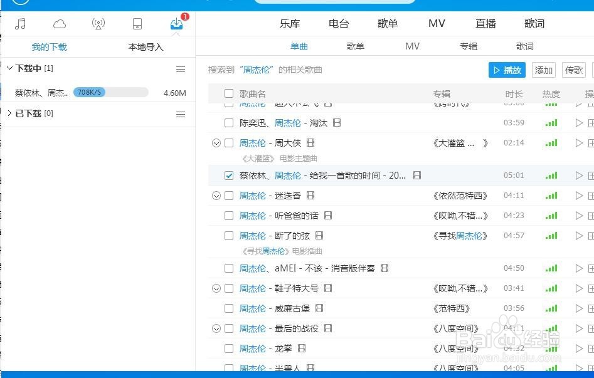This screenshot has height=378, width=594.
Task: Play 听爸爸的话 using its row play icon
Action: (579, 216)
